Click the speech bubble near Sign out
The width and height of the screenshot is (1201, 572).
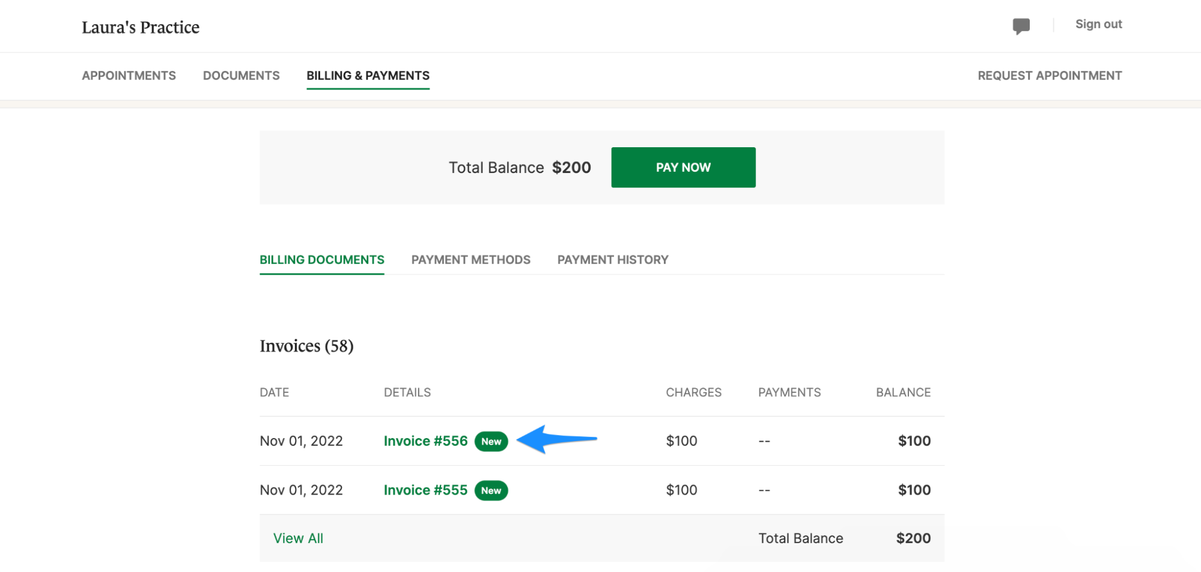1021,25
